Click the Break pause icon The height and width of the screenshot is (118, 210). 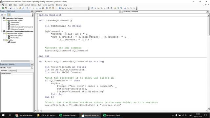[37, 8]
